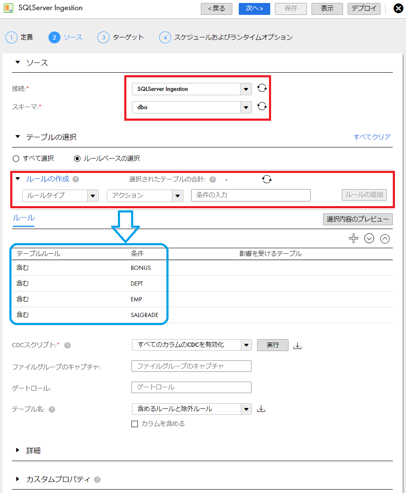
Task: Select the DEPT rule row
Action: [202, 283]
